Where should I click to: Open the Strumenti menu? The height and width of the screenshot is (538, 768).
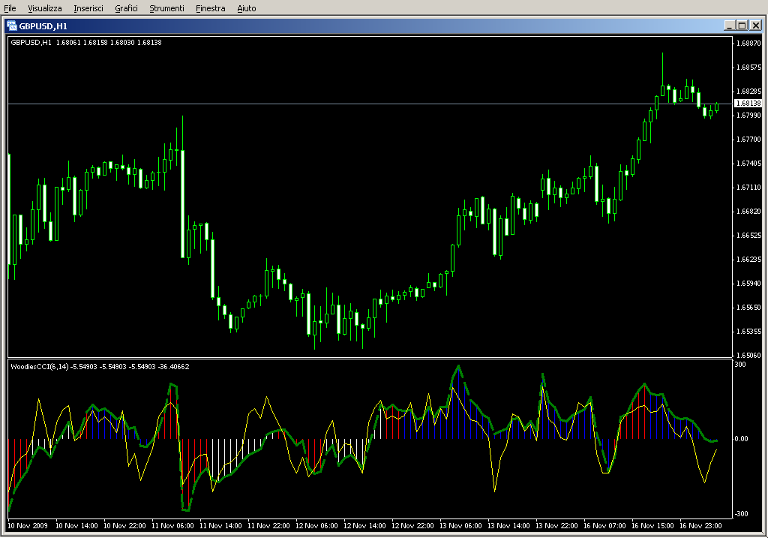point(166,8)
